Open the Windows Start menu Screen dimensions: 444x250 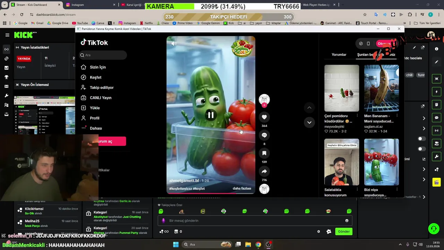coord(176,244)
